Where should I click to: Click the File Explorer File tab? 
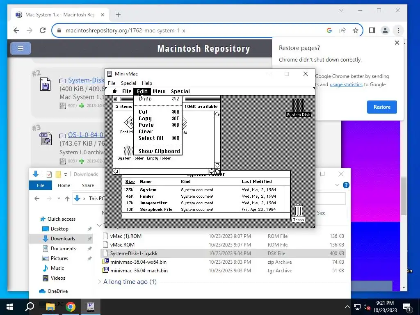tap(41, 185)
